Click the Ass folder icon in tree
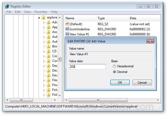The height and width of the screenshot is (115, 167). click(x=48, y=32)
